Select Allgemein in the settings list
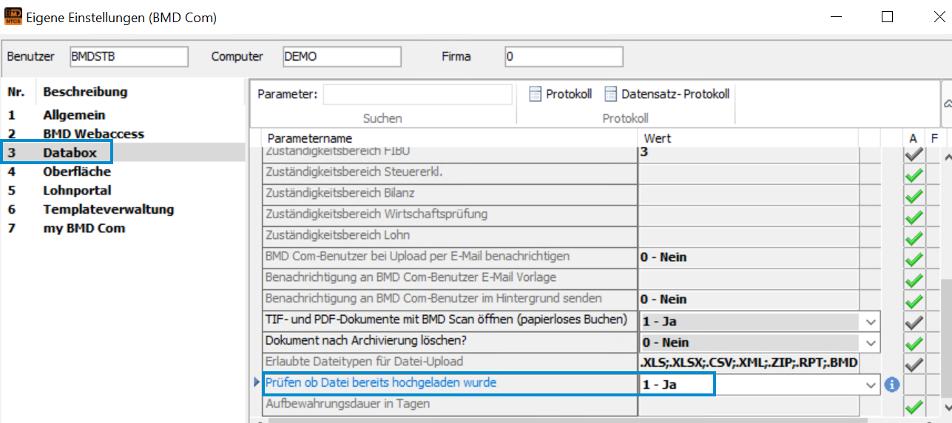Image resolution: width=952 pixels, height=423 pixels. [74, 115]
